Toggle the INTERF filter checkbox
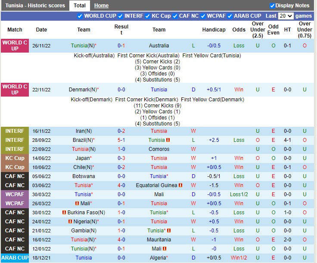Viewport: 317px width, 263px height. click(x=120, y=16)
